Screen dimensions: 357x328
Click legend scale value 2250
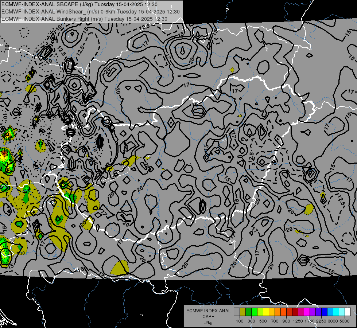point(321,321)
